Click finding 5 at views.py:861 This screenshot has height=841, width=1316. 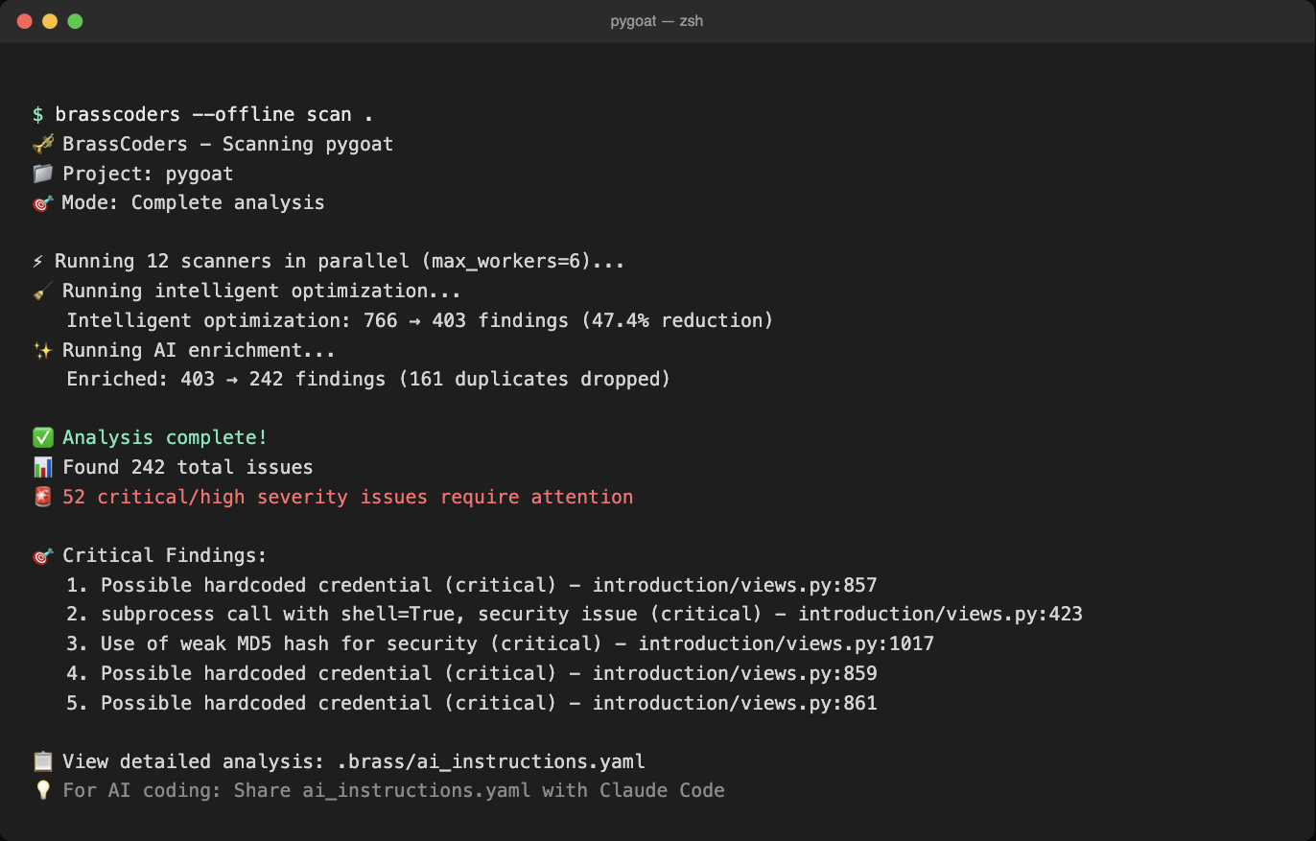(472, 704)
